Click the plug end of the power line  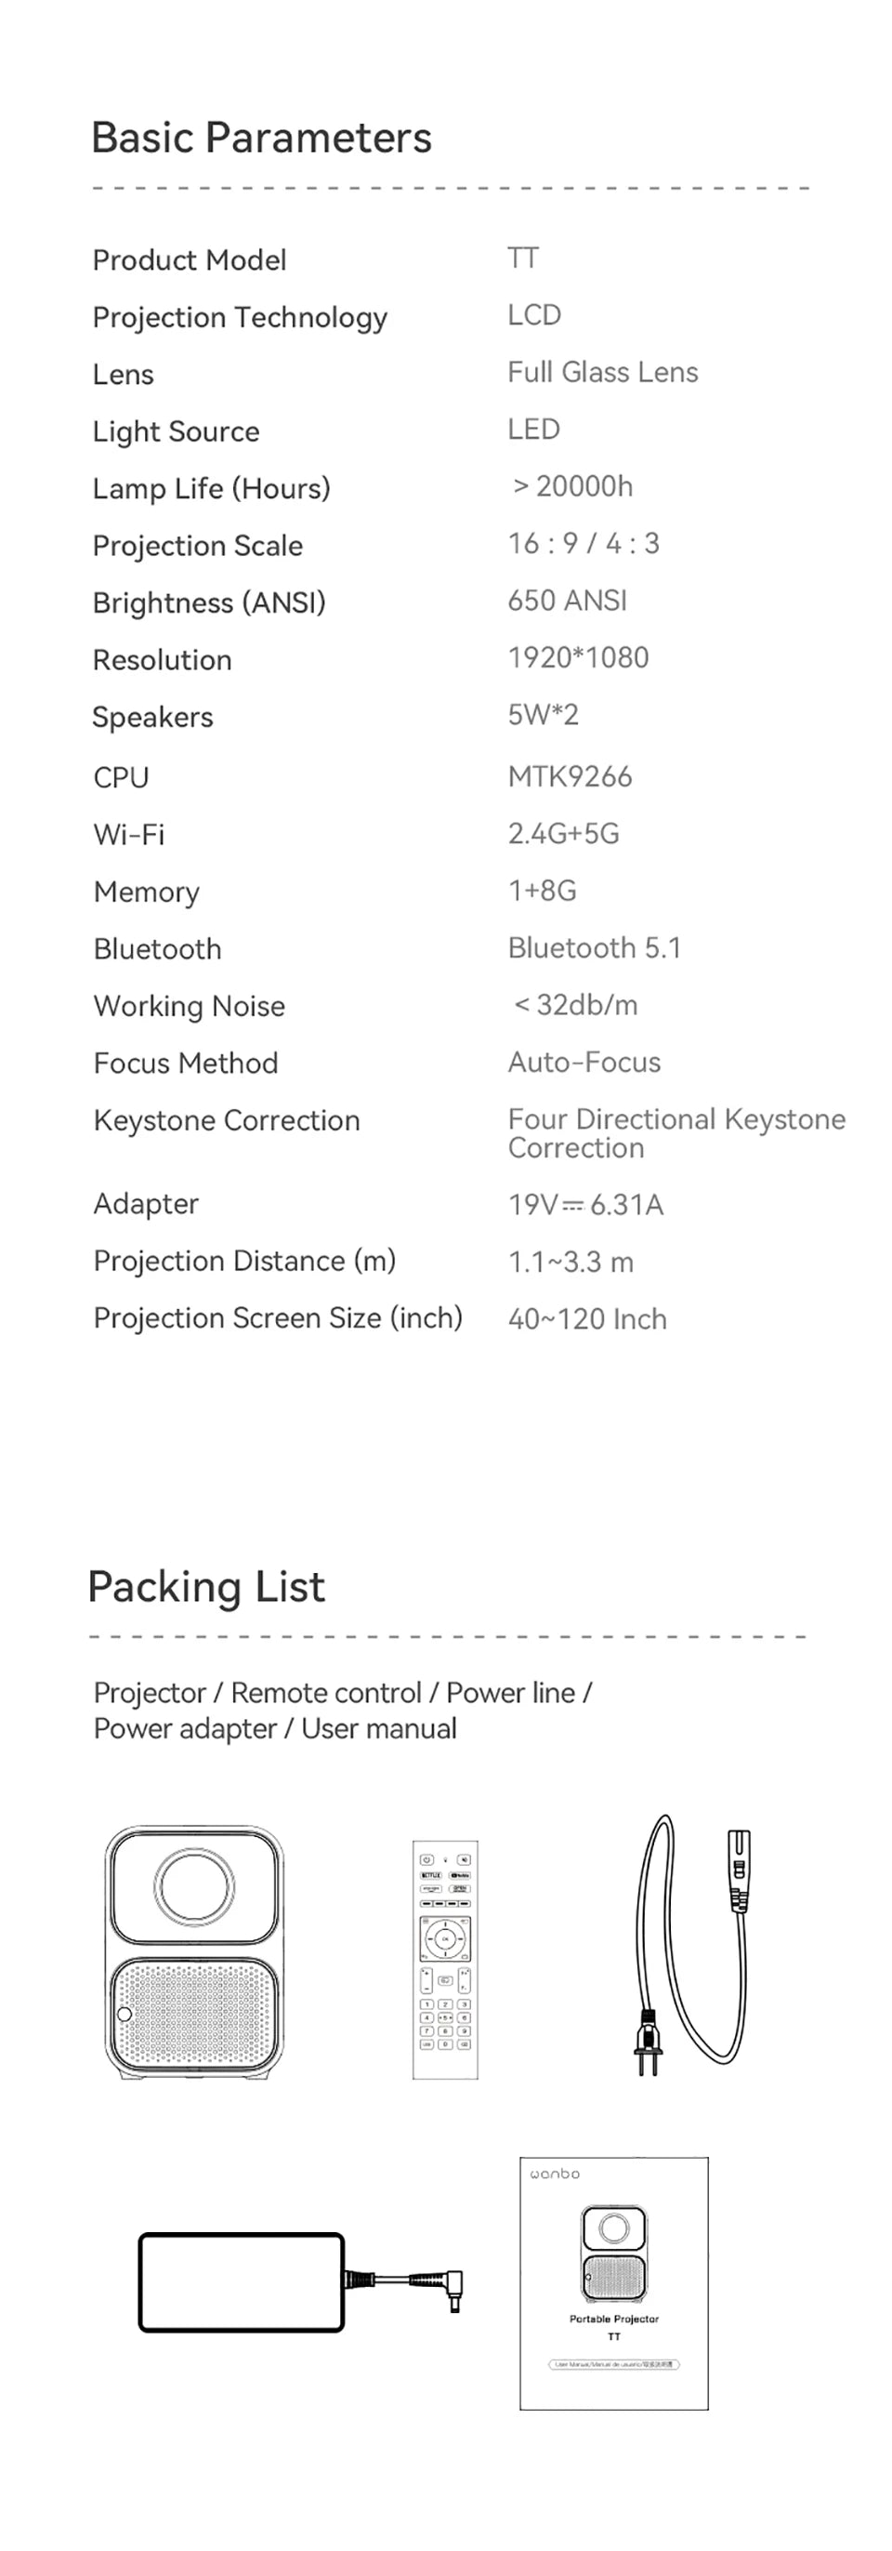[649, 2040]
